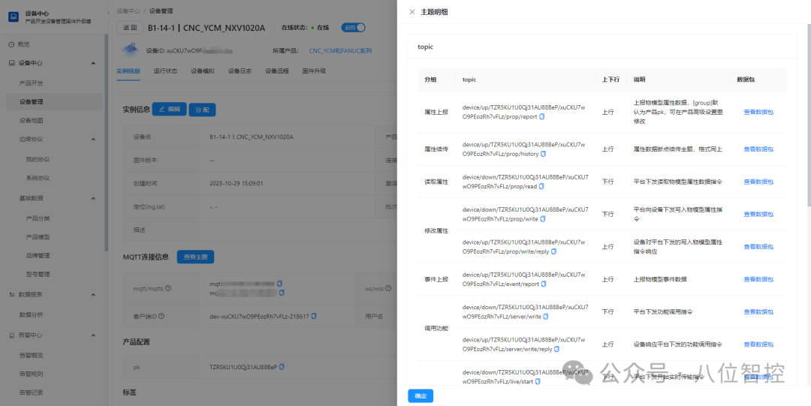Click the 编辑 button
811x406 pixels.
169,109
